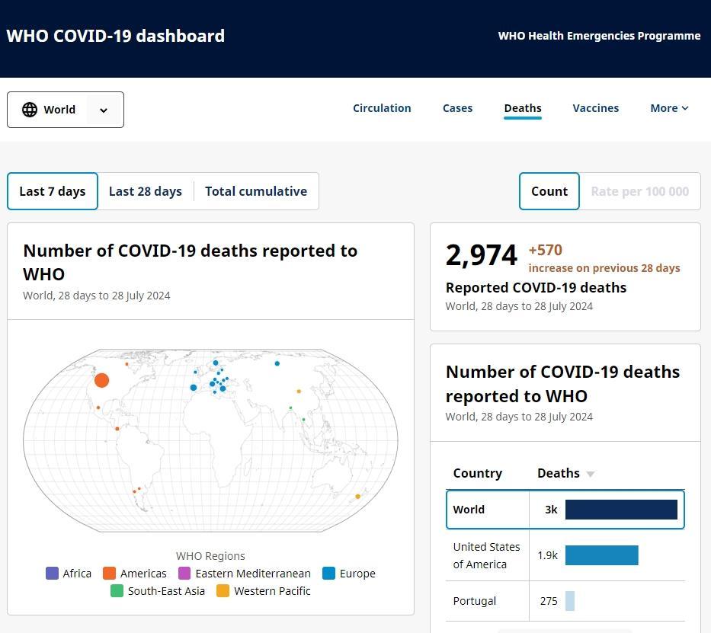Open the Vaccines tab
Image resolution: width=711 pixels, height=633 pixels.
click(x=595, y=108)
